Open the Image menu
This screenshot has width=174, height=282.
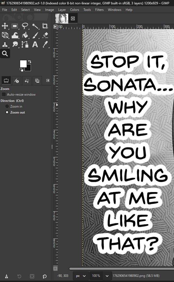click(x=49, y=10)
